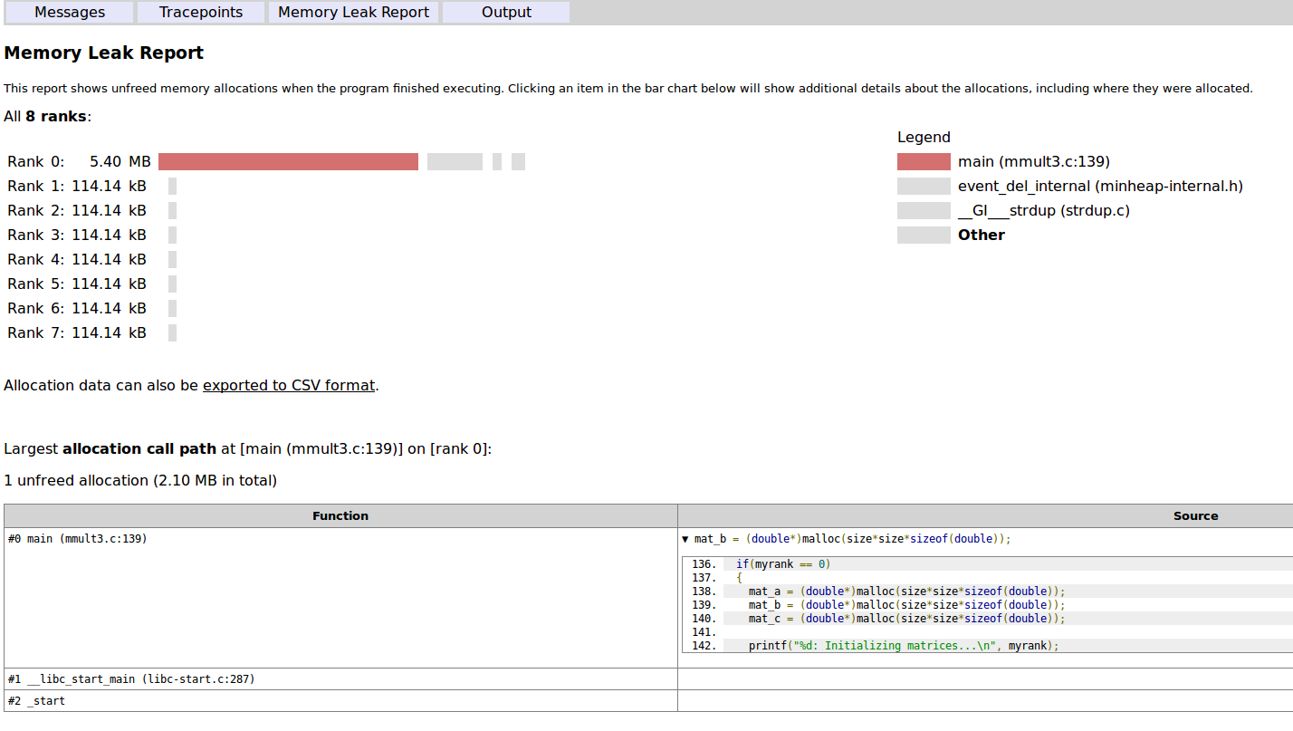
Task: Select frame #2 _start
Action: pos(37,700)
